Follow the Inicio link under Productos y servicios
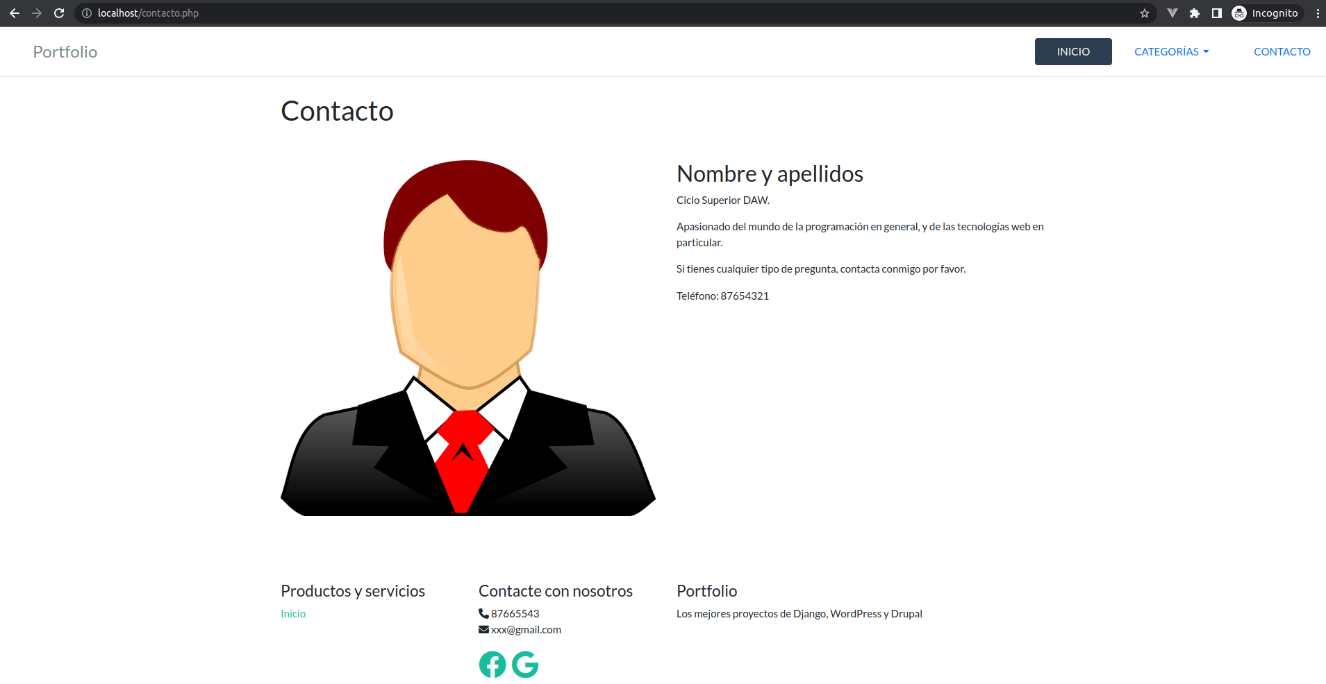The image size is (1326, 684). 293,614
